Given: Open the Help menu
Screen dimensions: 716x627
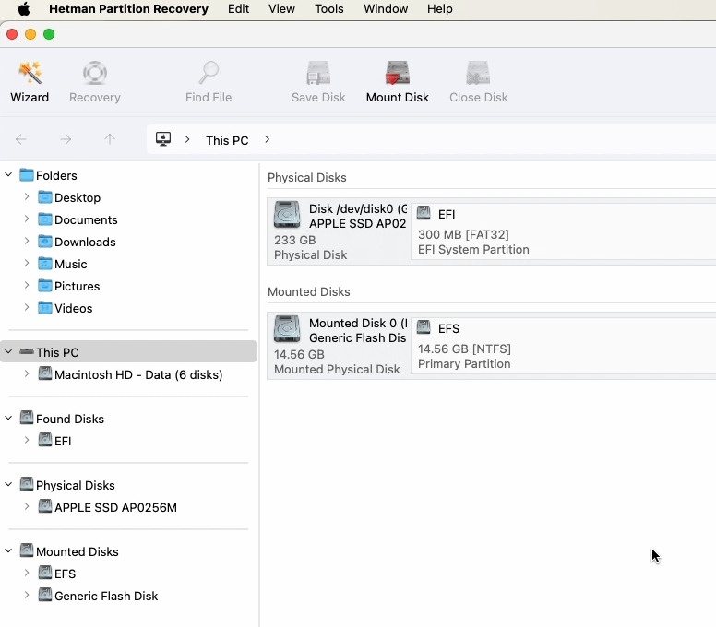Looking at the screenshot, I should [440, 8].
